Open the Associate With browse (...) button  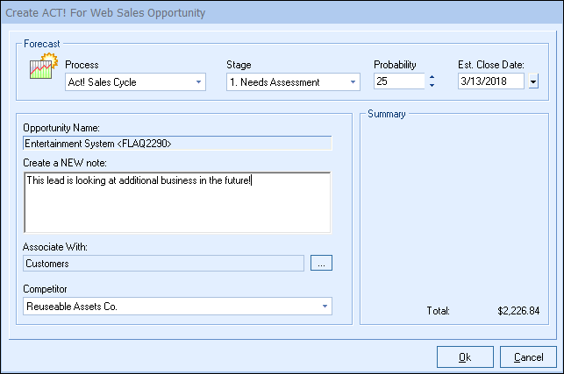tap(321, 263)
